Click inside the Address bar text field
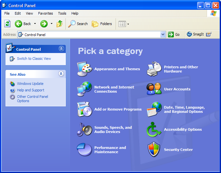The width and height of the screenshot is (221, 173). pos(91,34)
